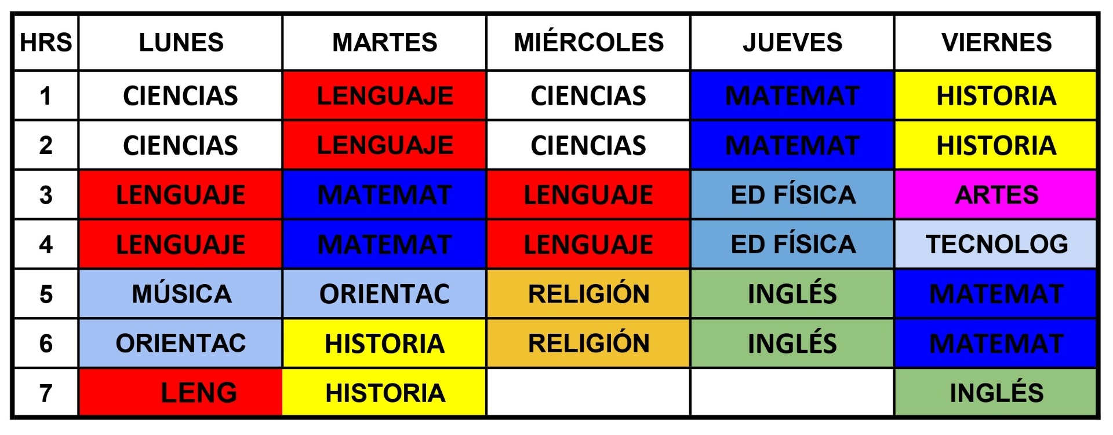
Task: Select the RELIGIÓN cell in hour 5
Action: click(x=588, y=294)
